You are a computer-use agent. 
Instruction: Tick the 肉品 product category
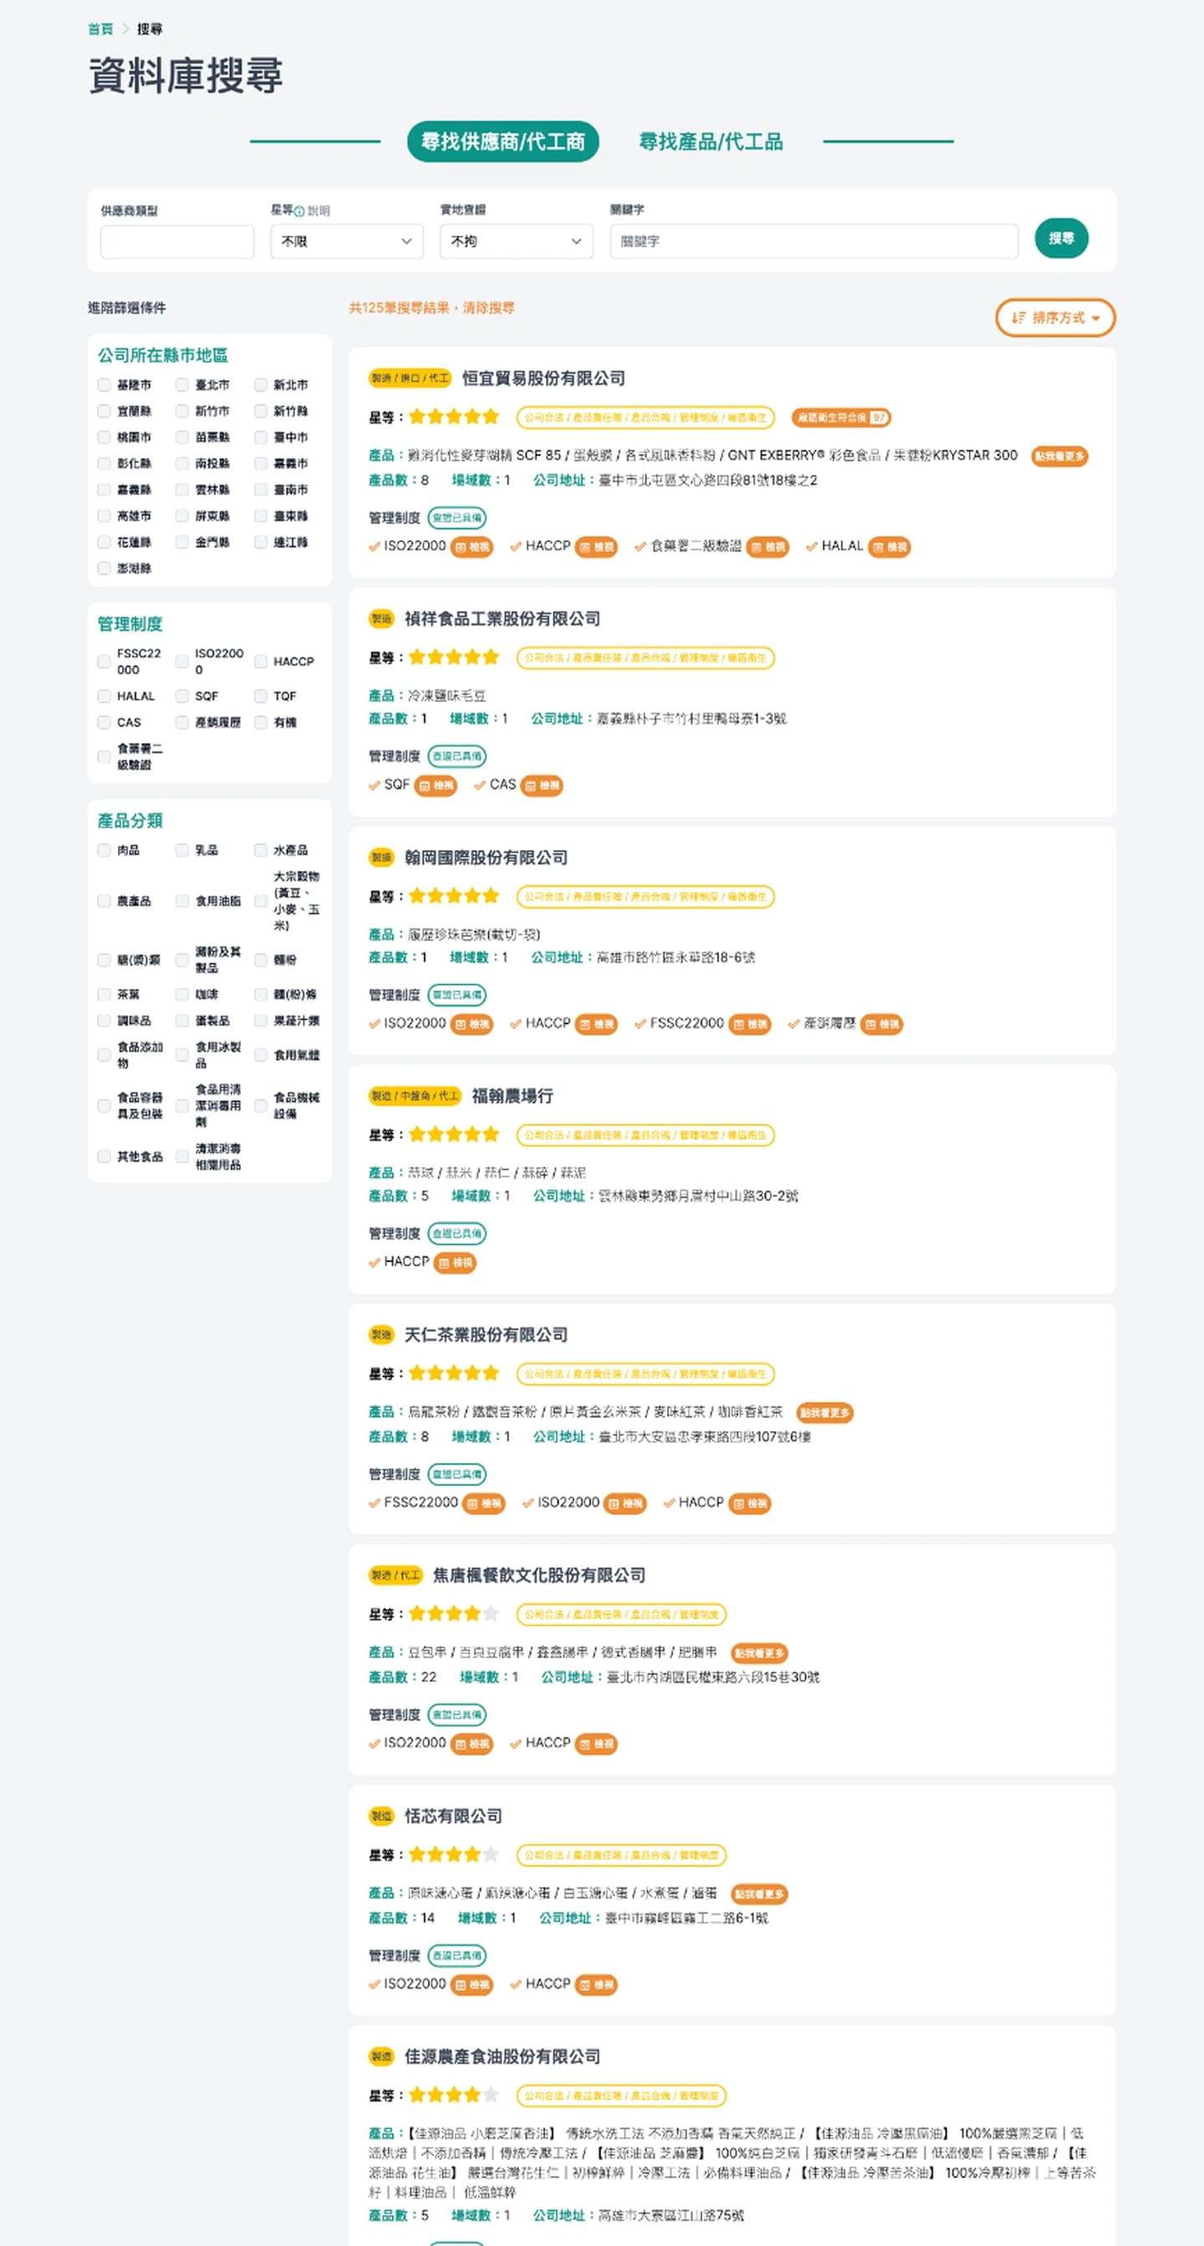click(104, 850)
